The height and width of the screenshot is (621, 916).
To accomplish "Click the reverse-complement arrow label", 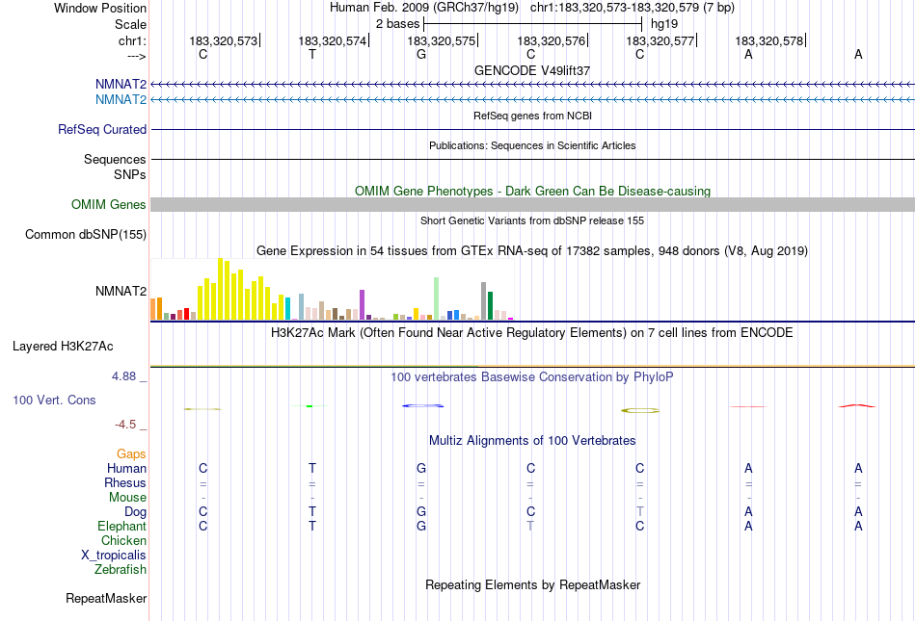I will 136,56.
